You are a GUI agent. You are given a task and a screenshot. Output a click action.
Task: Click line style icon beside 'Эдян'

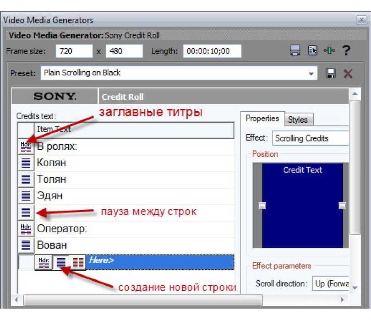26,196
